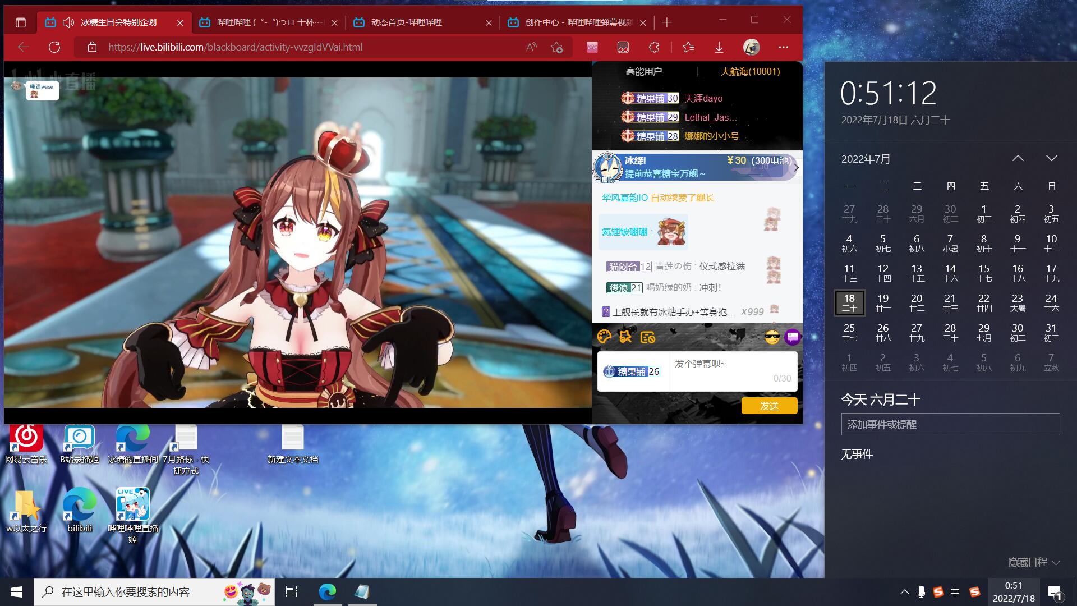The width and height of the screenshot is (1077, 606).
Task: Toggle the microphone icon in system tray
Action: tap(921, 592)
